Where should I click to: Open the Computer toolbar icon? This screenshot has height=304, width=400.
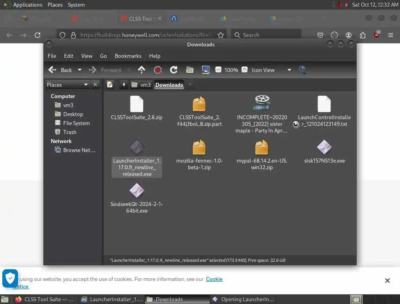coord(205,70)
